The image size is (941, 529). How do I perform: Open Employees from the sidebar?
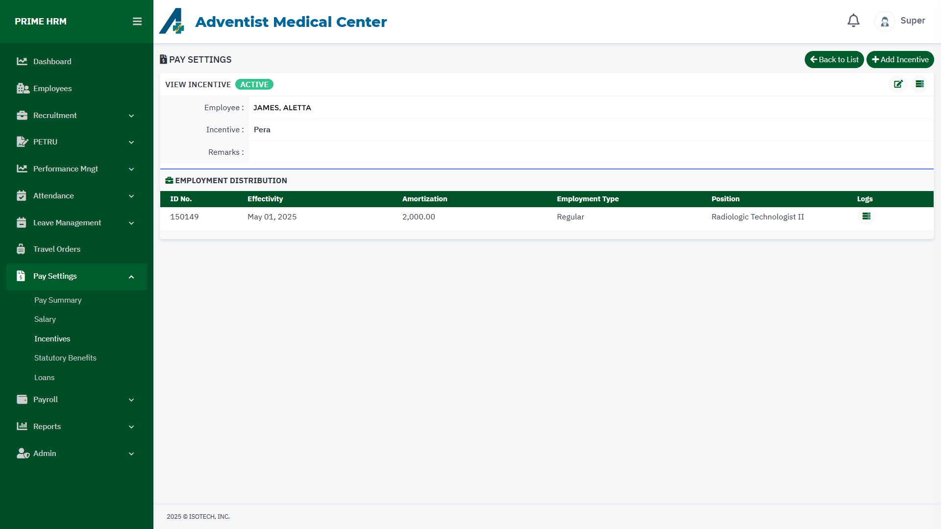(x=52, y=89)
